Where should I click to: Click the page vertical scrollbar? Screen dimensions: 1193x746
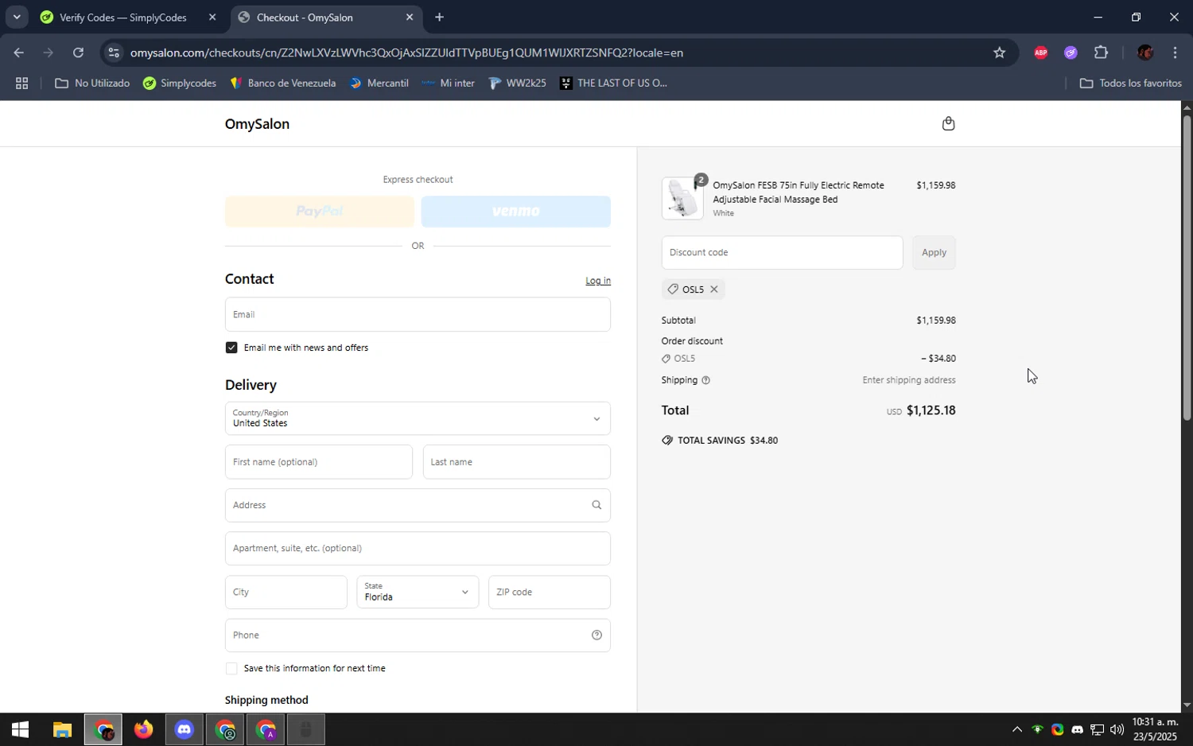(x=1187, y=269)
